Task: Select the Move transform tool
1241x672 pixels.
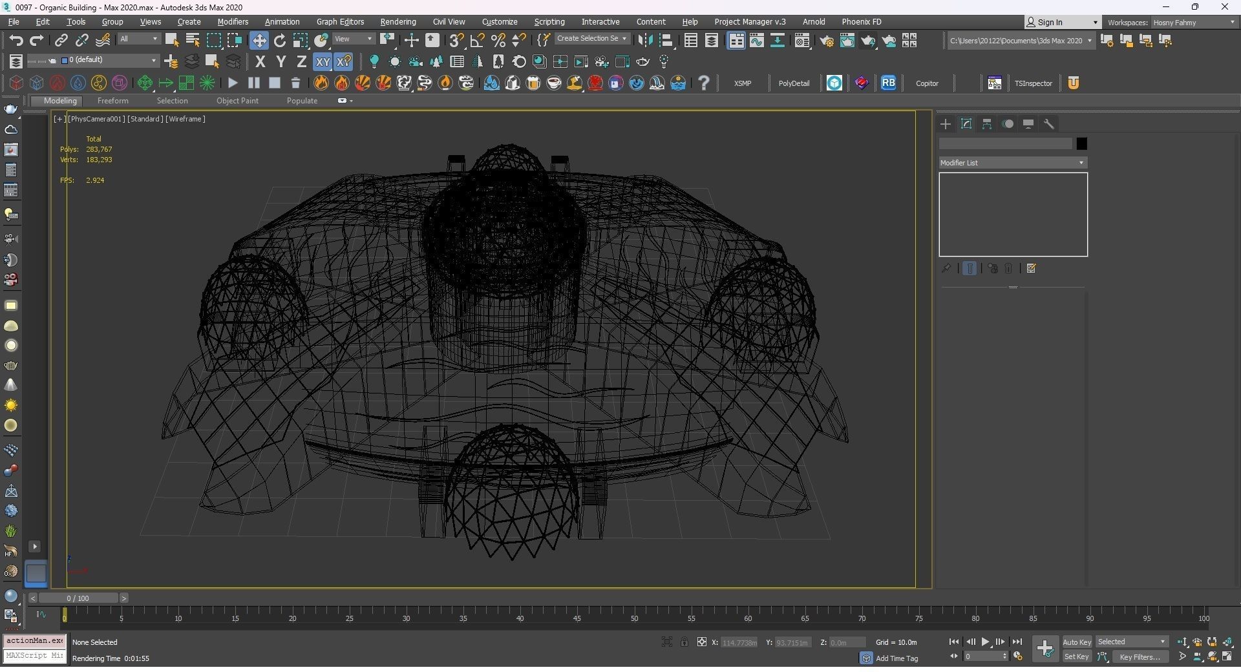Action: 259,41
